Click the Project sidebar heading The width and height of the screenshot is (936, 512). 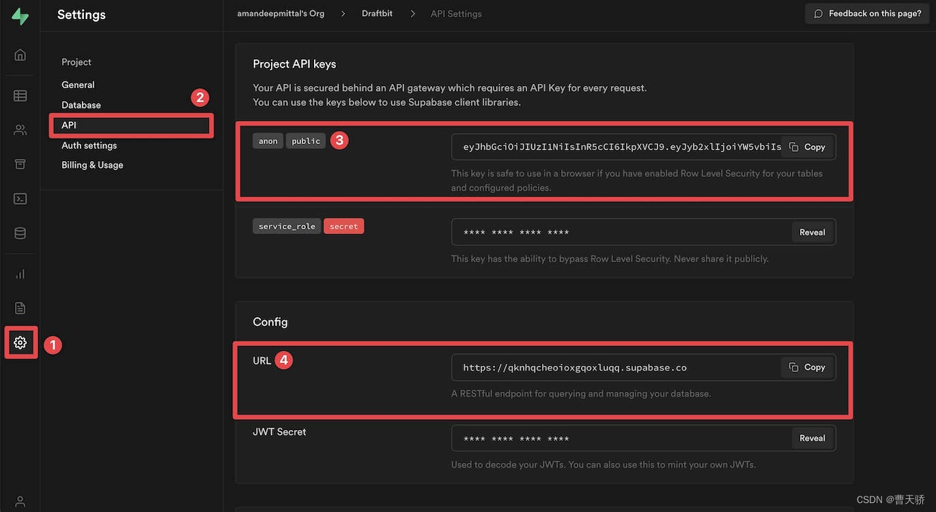coord(76,62)
